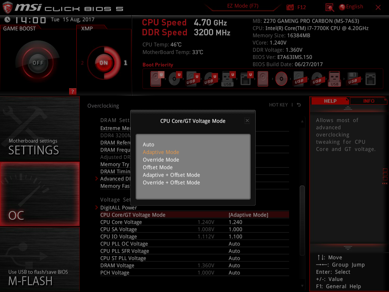Select the legacy USB CD/DVD boot icon
The height and width of the screenshot is (292, 389).
point(317,79)
